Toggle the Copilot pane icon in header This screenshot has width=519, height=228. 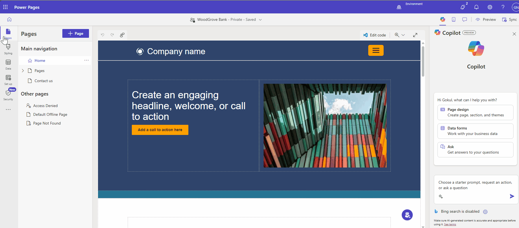tap(442, 19)
